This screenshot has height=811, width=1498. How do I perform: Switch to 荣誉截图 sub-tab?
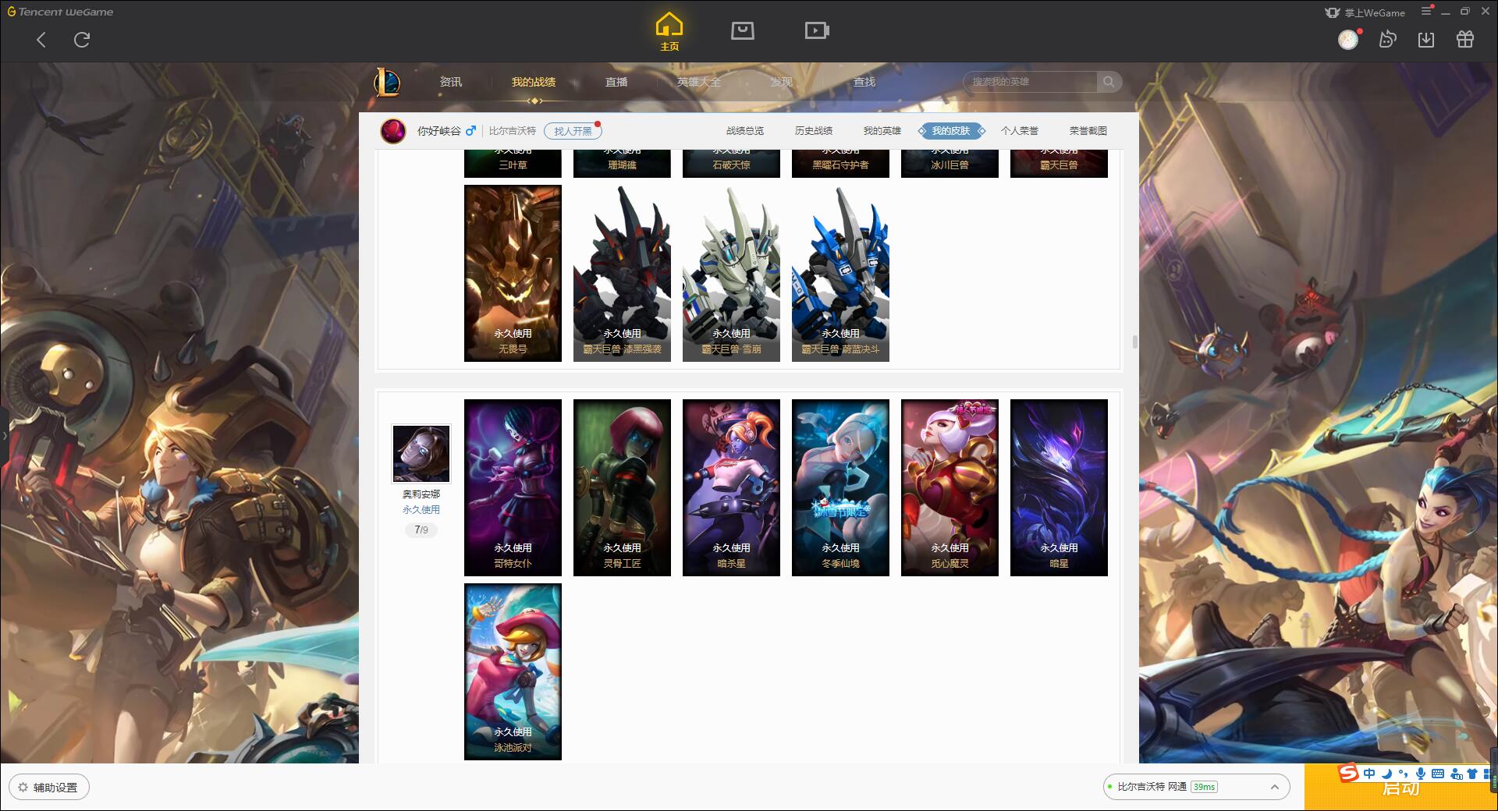[x=1088, y=131]
